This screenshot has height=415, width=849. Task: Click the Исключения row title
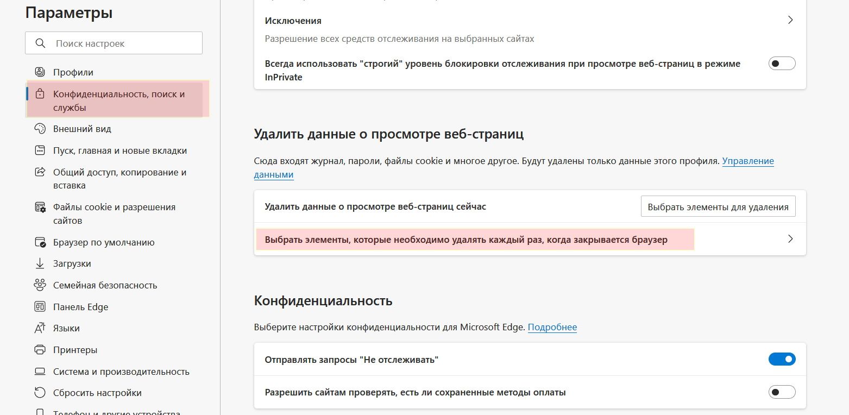point(293,21)
